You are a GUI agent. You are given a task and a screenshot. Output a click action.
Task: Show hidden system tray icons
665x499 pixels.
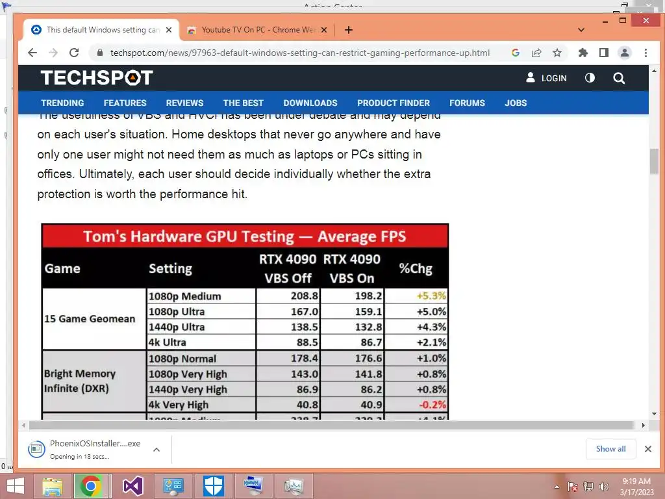[x=557, y=487]
